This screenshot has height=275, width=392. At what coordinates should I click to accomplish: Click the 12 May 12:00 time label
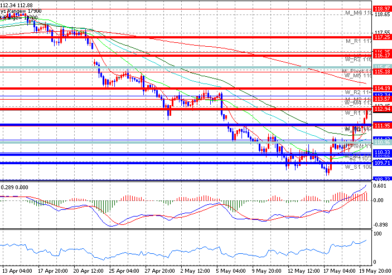(303, 271)
